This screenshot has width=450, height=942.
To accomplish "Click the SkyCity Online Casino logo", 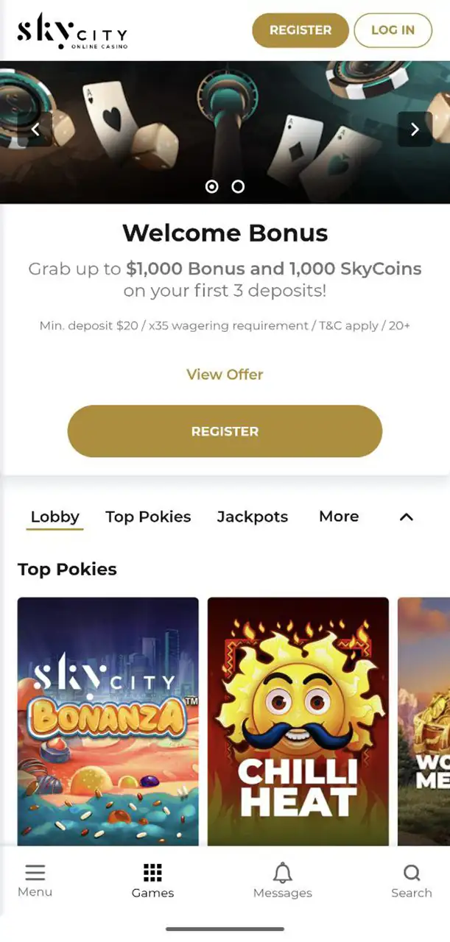I will [72, 31].
